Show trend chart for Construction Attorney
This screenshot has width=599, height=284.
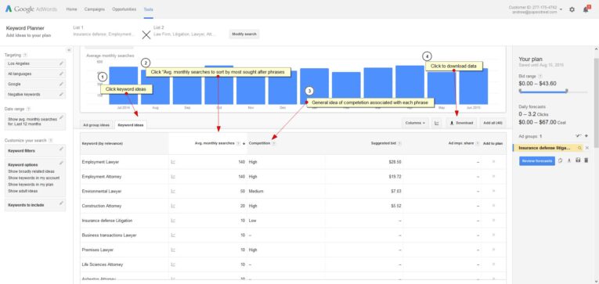173,206
